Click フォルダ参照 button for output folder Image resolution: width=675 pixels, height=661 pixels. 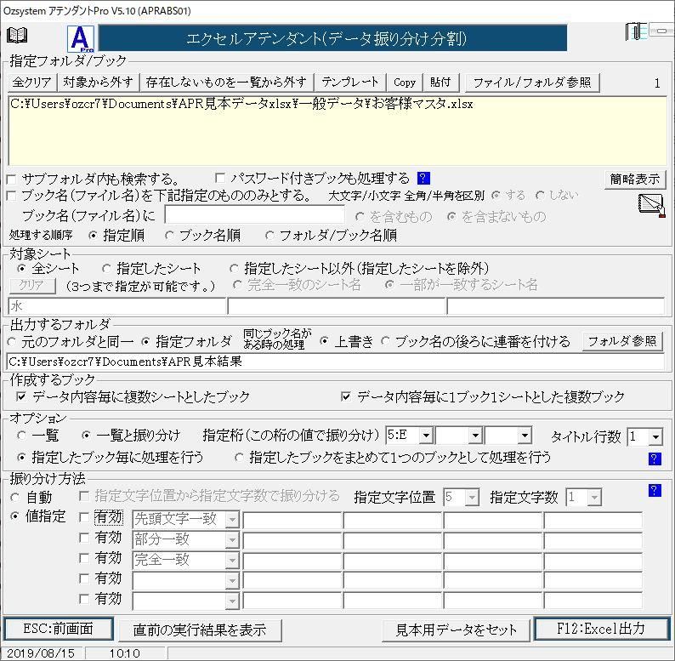[x=622, y=341]
